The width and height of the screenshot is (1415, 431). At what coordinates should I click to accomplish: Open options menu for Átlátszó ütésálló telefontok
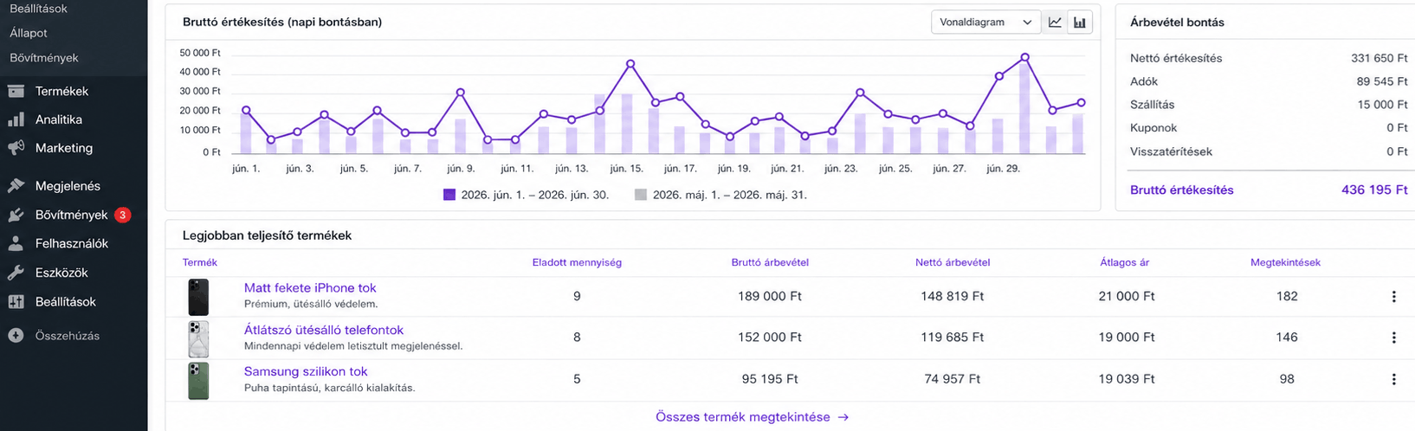[1393, 338]
